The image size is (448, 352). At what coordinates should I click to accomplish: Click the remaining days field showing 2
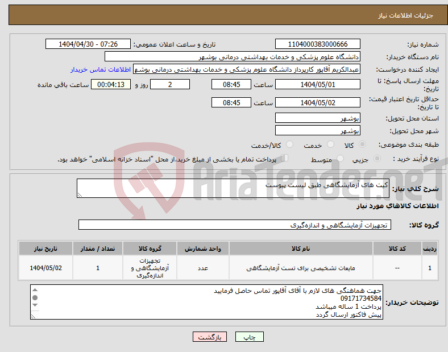pyautogui.click(x=170, y=84)
